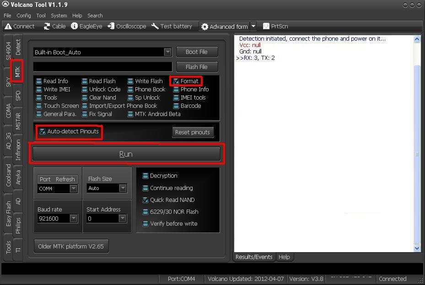
Task: Click the flash file path field
Action: point(103,67)
